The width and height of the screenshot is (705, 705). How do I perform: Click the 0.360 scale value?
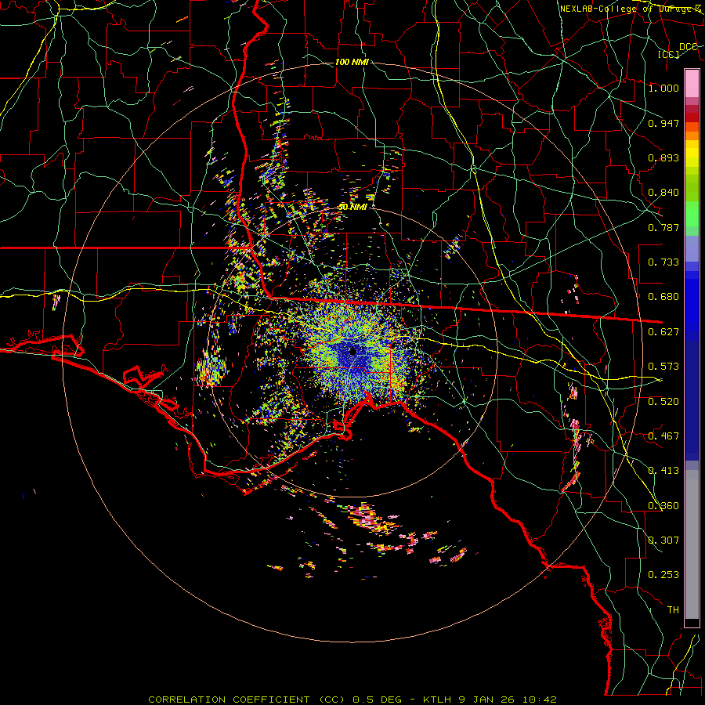coord(663,506)
